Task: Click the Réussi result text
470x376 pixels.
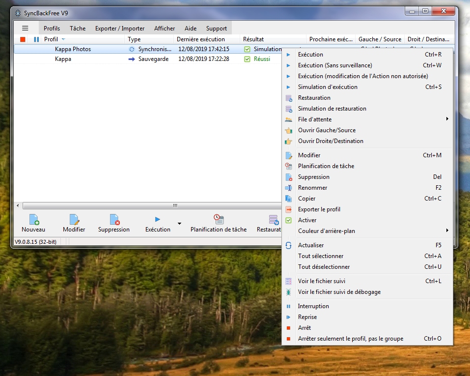Action: coord(262,59)
